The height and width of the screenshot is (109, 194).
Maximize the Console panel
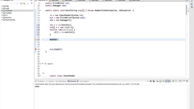(187, 81)
